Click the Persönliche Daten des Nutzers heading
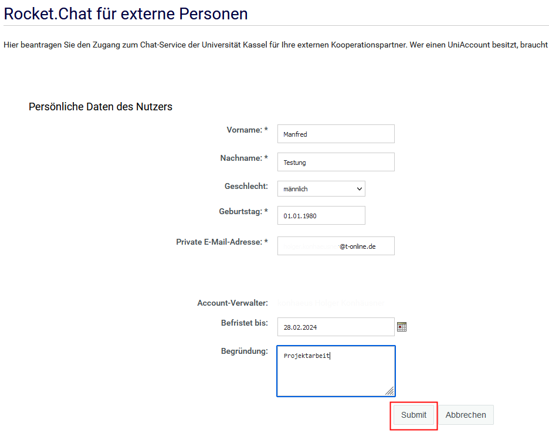The width and height of the screenshot is (549, 443). tap(100, 107)
